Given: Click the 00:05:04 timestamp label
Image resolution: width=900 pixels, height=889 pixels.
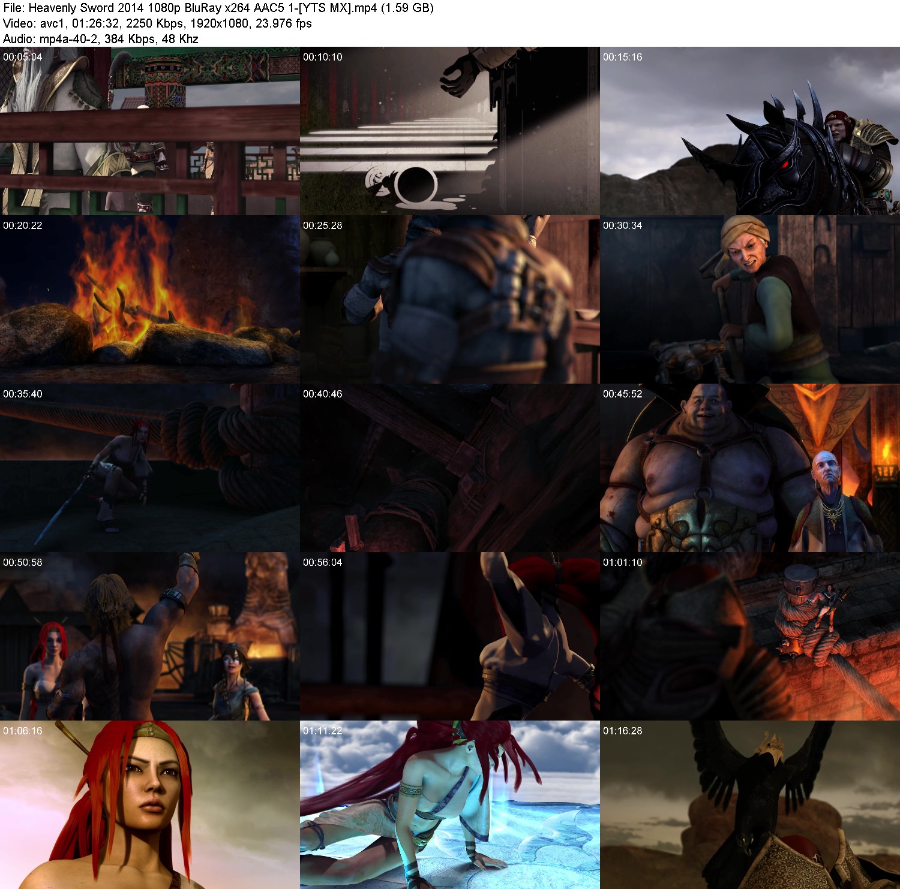Looking at the screenshot, I should tap(23, 57).
